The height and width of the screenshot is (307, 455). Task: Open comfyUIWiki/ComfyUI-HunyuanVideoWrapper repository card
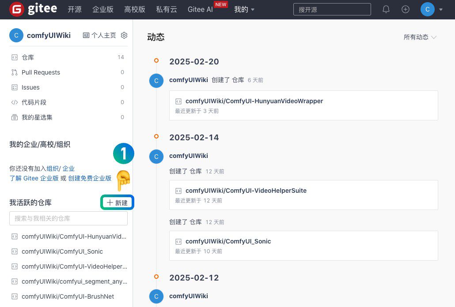click(303, 105)
